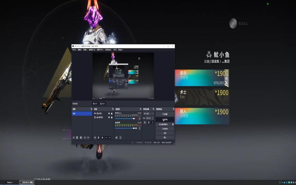The height and width of the screenshot is (185, 296).
Task: Pop out the Sources dock panel
Action: (113, 109)
